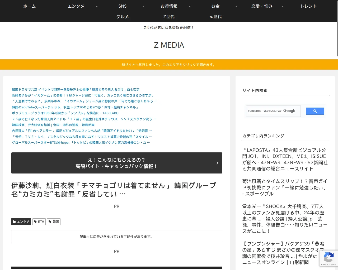
Task: Click the right arrow on the cashback banner
Action: coord(218,163)
